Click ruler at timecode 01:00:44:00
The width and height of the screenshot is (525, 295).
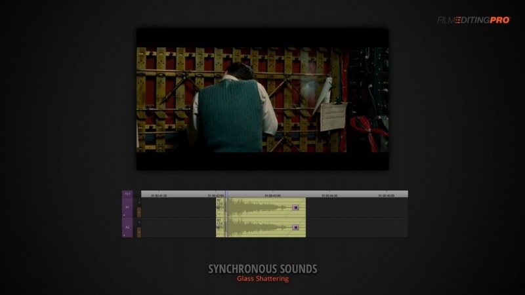(329, 195)
